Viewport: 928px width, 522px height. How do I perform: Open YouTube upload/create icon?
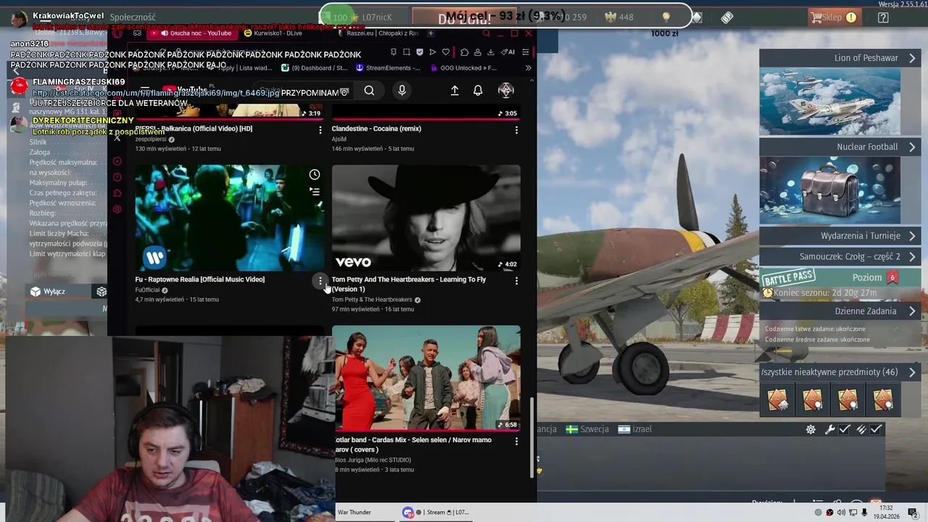455,91
